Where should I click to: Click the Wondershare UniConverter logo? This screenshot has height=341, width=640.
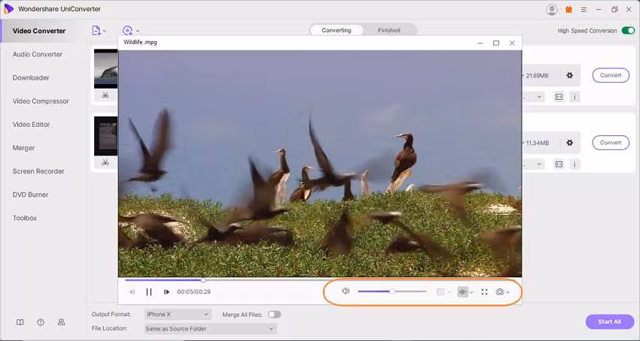click(x=8, y=9)
